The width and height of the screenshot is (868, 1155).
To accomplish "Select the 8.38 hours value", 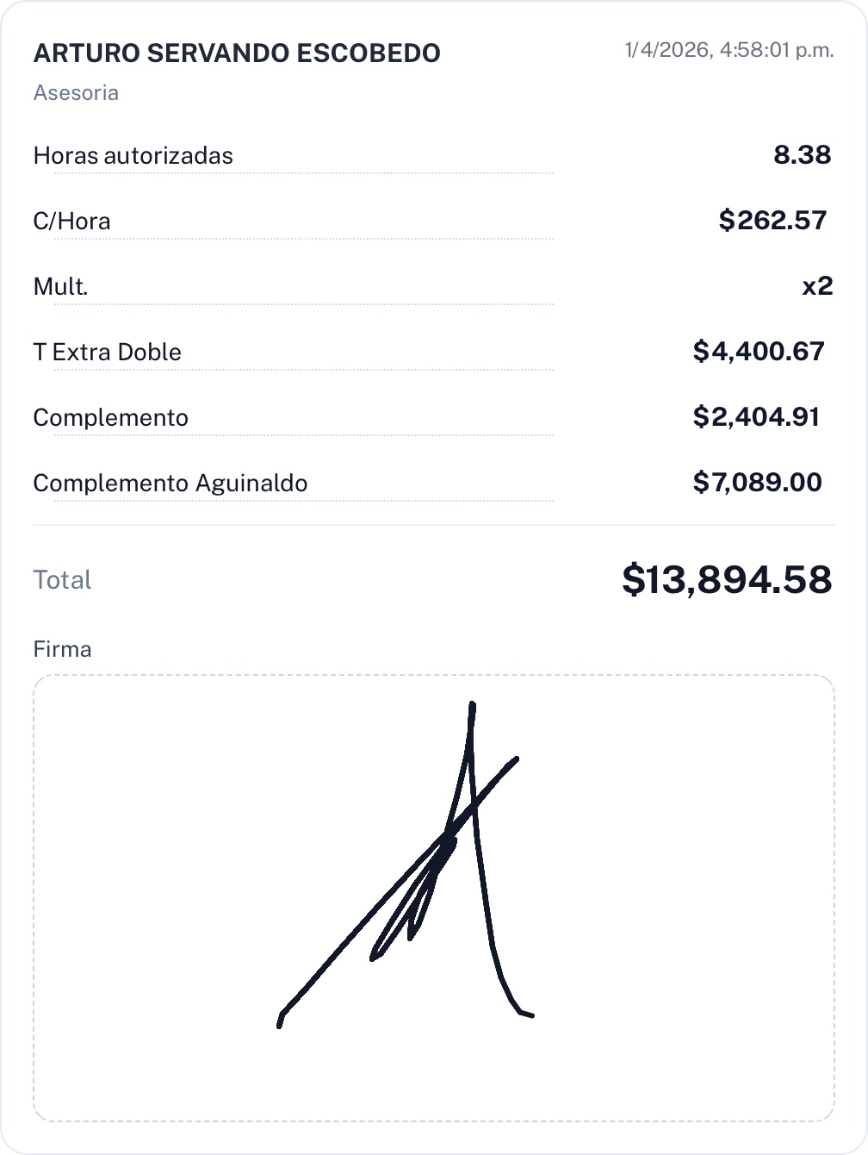I will pyautogui.click(x=802, y=155).
